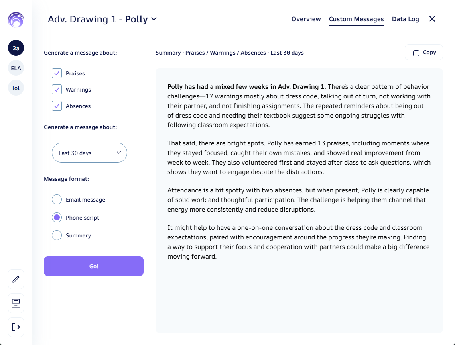Click the app logo icon in sidebar

(x=16, y=20)
